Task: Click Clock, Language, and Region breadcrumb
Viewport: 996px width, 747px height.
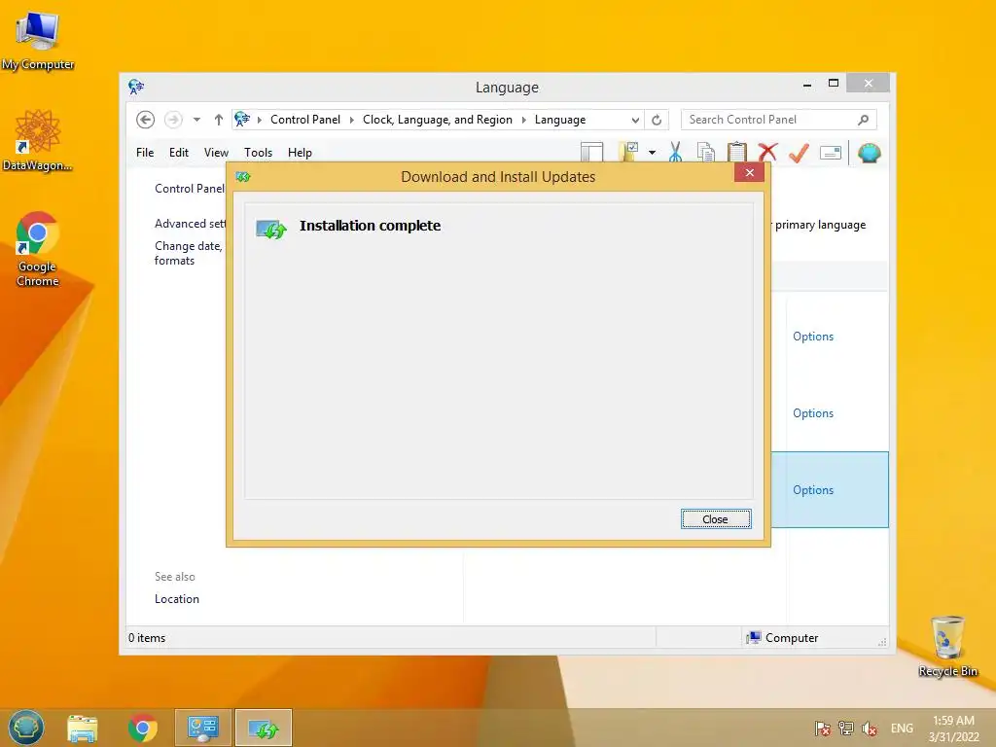Action: [x=437, y=120]
